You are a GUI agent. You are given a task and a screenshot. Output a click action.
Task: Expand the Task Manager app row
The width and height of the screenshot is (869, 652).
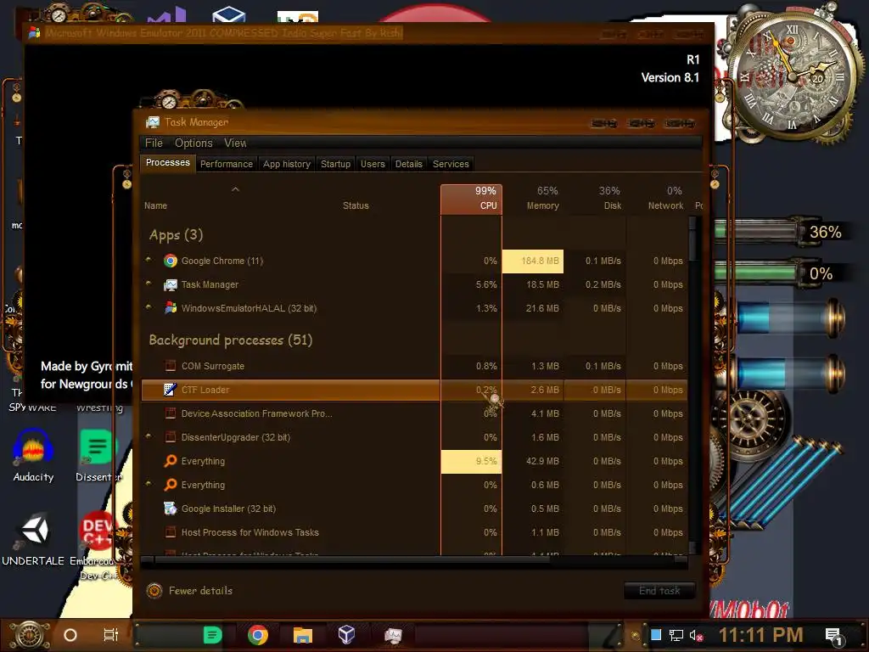[149, 284]
